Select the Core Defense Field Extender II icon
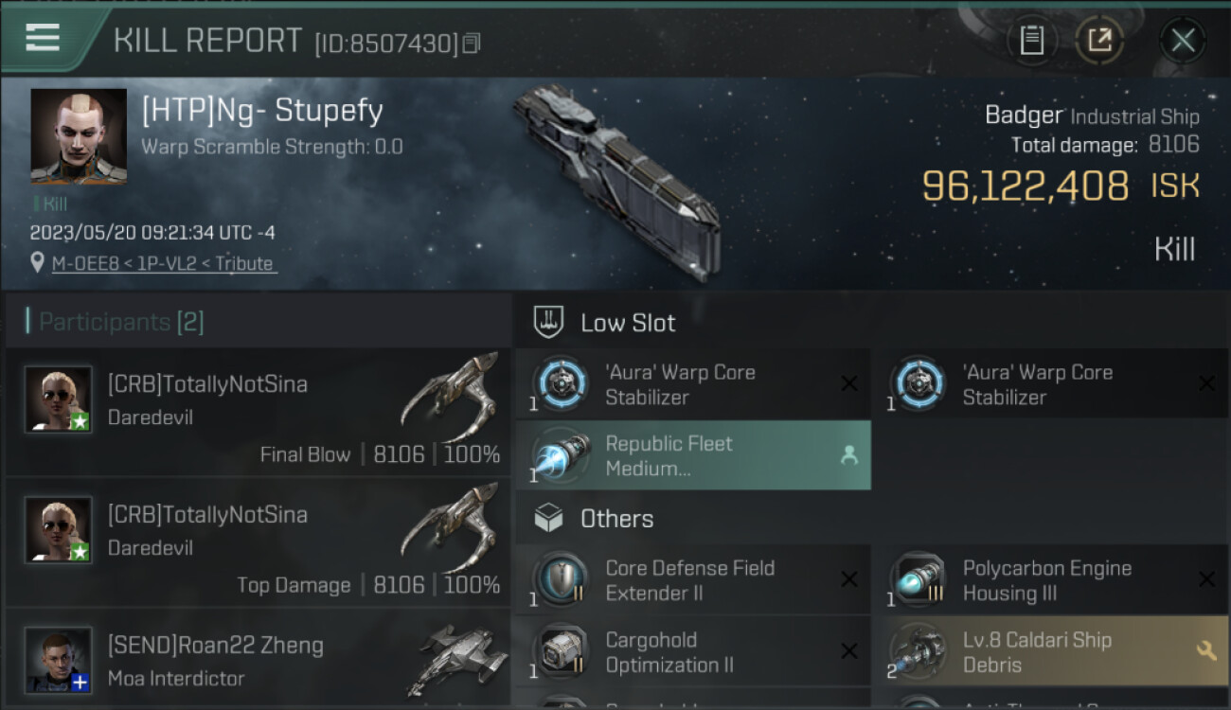Screen dimensions: 1231x710 click(x=560, y=579)
